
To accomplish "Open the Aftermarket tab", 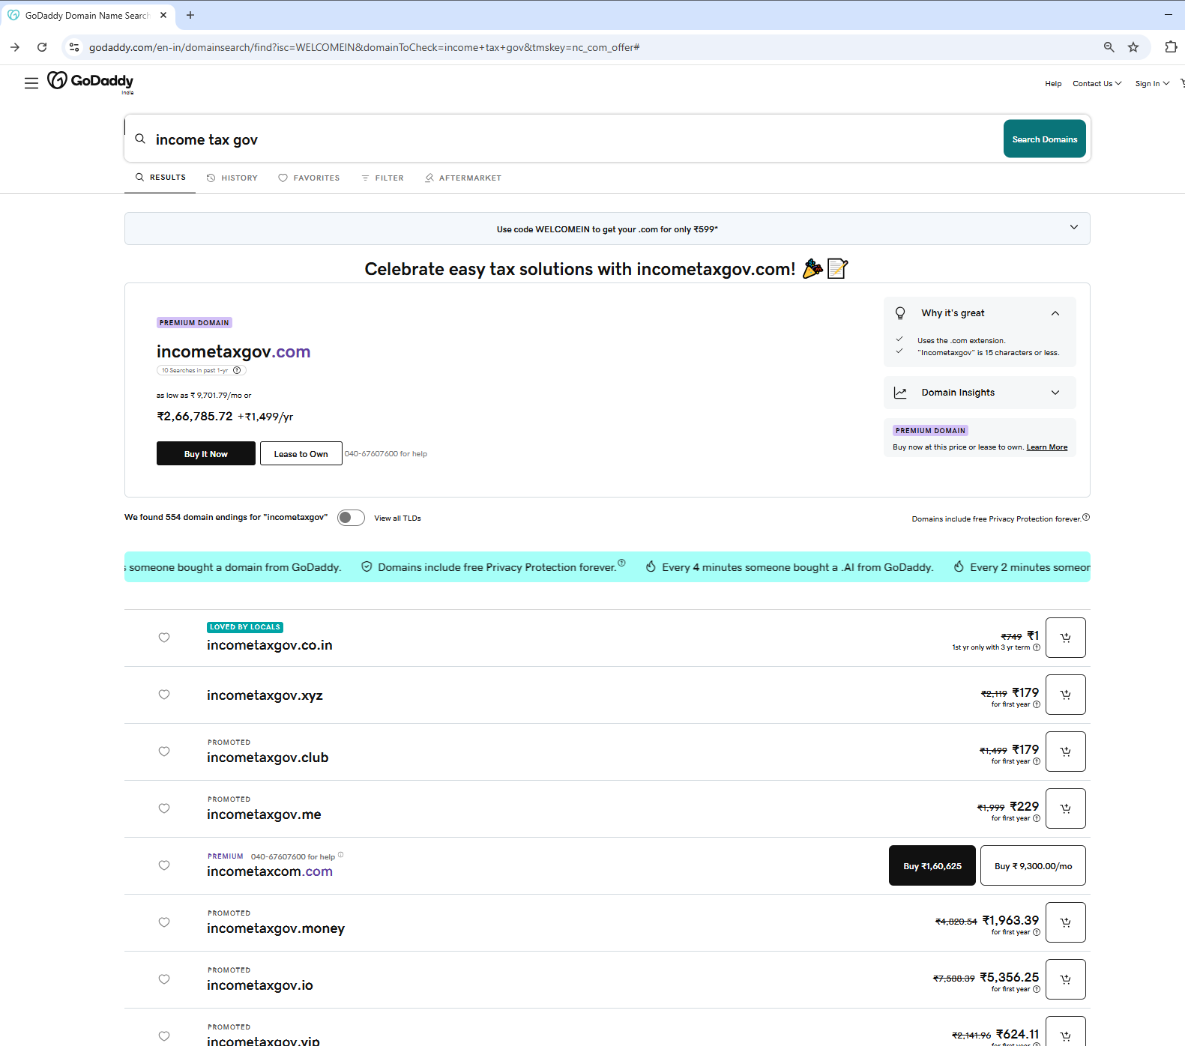I will (463, 178).
